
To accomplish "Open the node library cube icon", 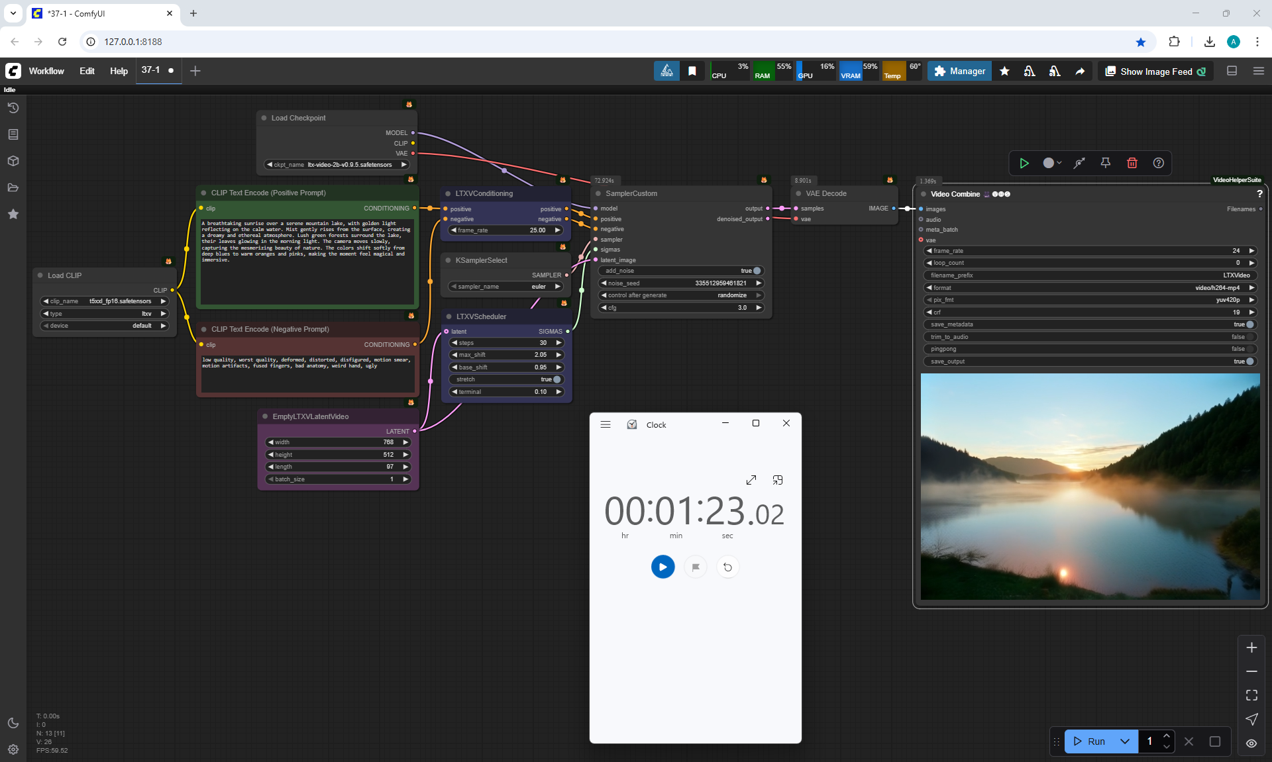I will (13, 161).
